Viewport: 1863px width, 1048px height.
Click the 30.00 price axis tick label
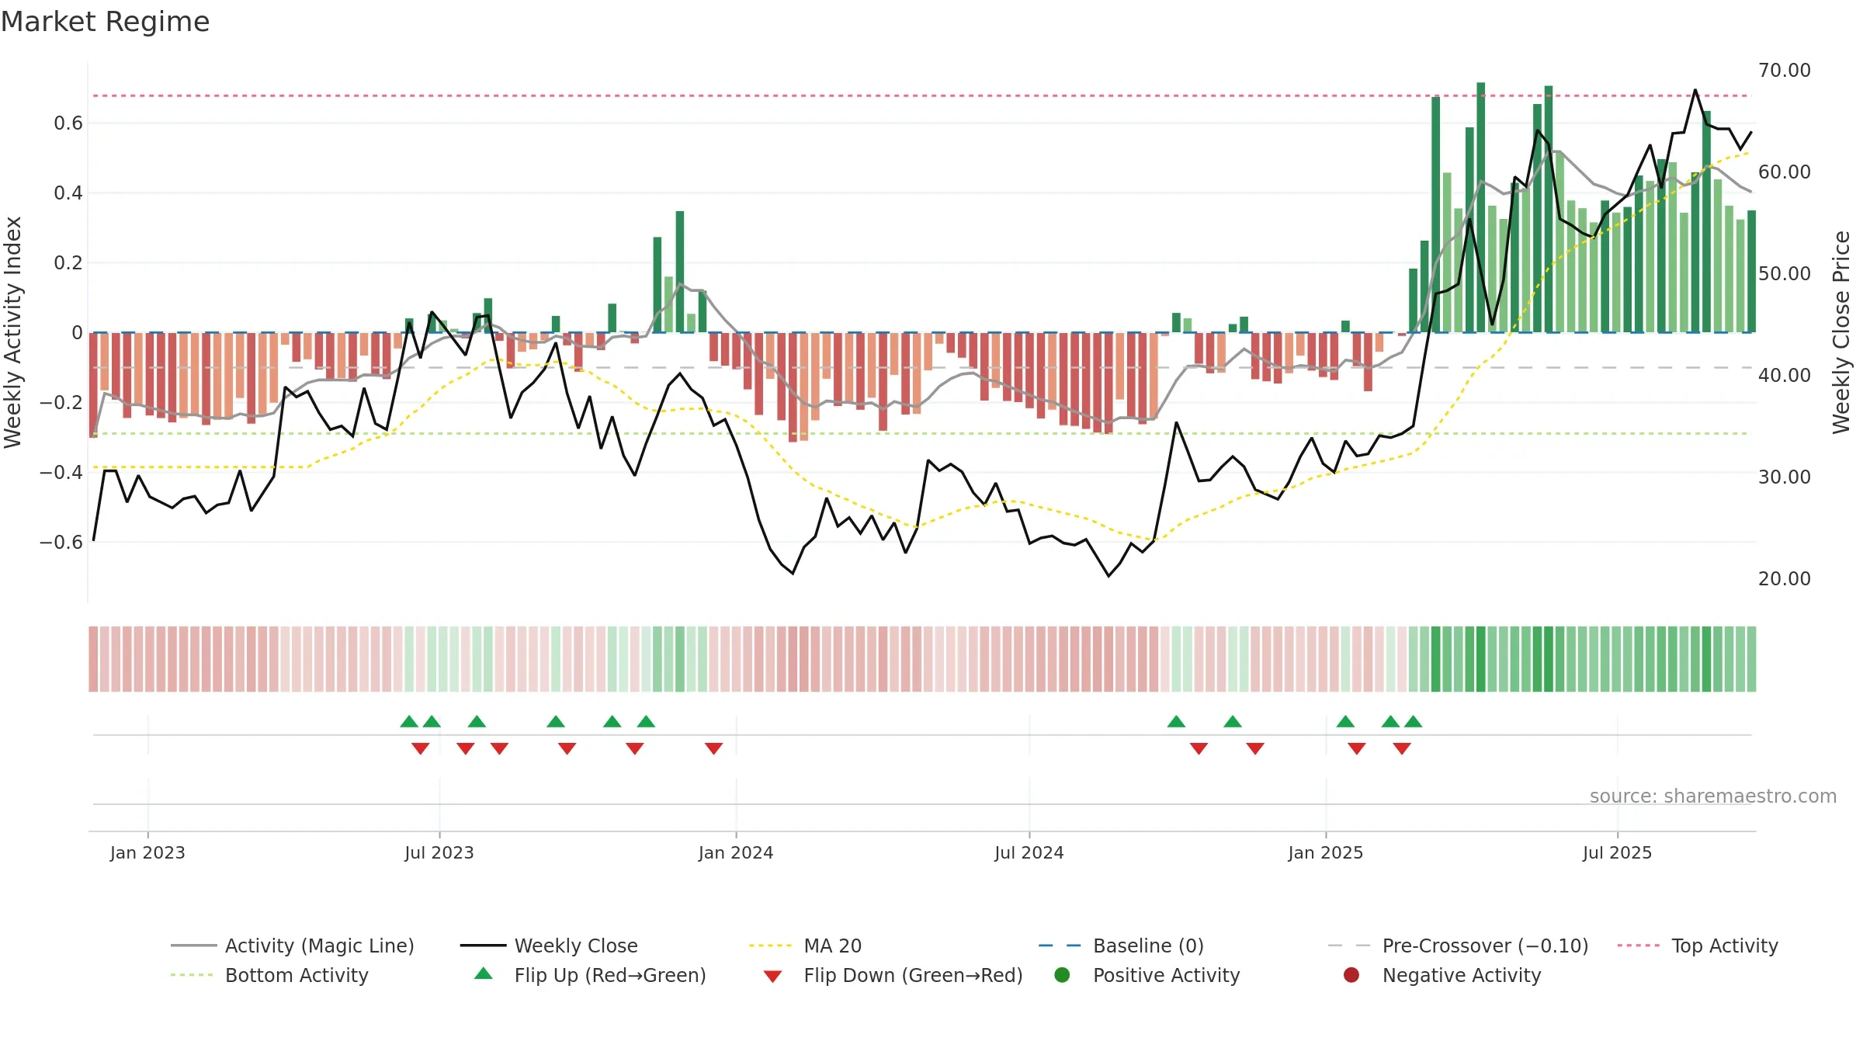coord(1785,477)
